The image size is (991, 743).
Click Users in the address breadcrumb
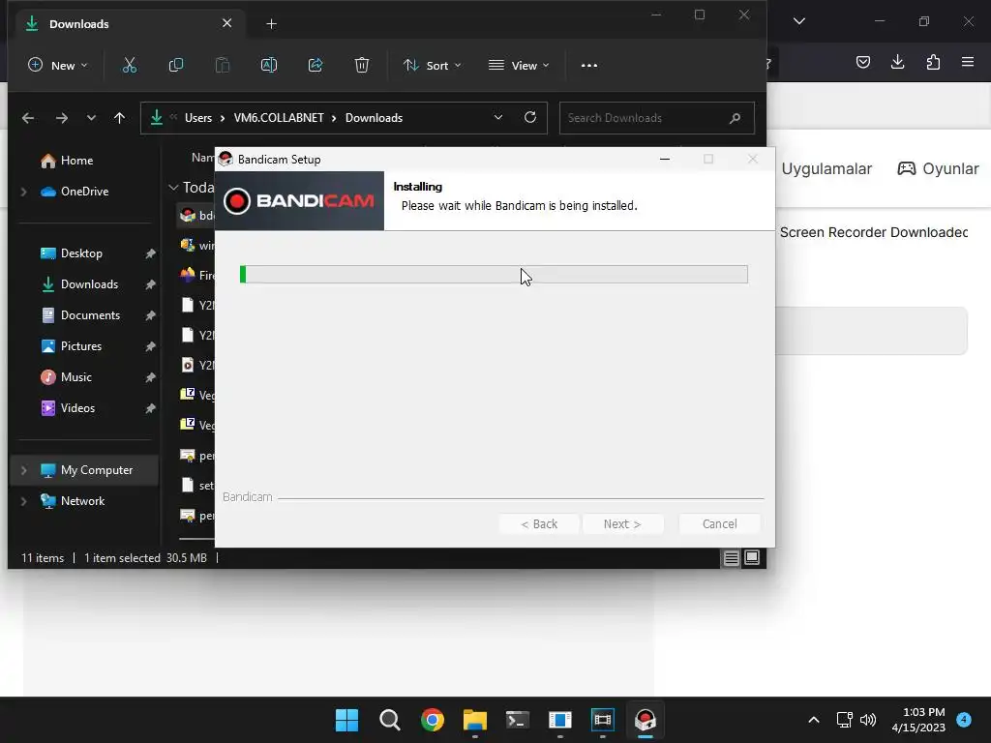pos(198,118)
